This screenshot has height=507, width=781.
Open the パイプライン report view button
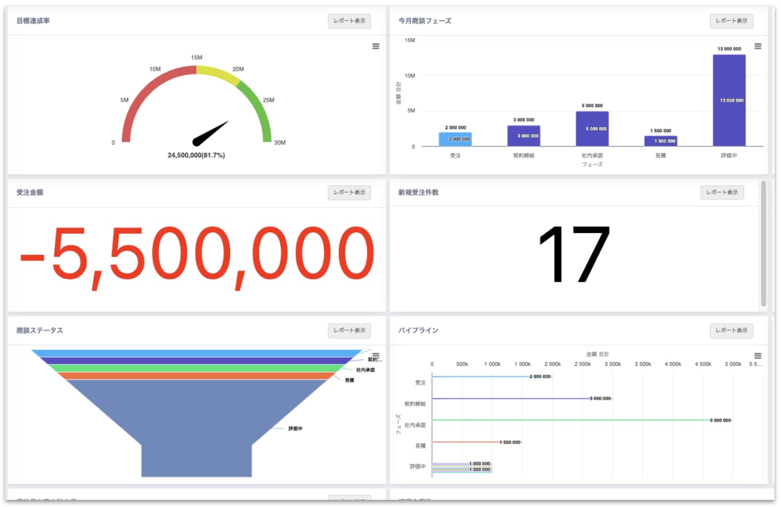pos(732,331)
